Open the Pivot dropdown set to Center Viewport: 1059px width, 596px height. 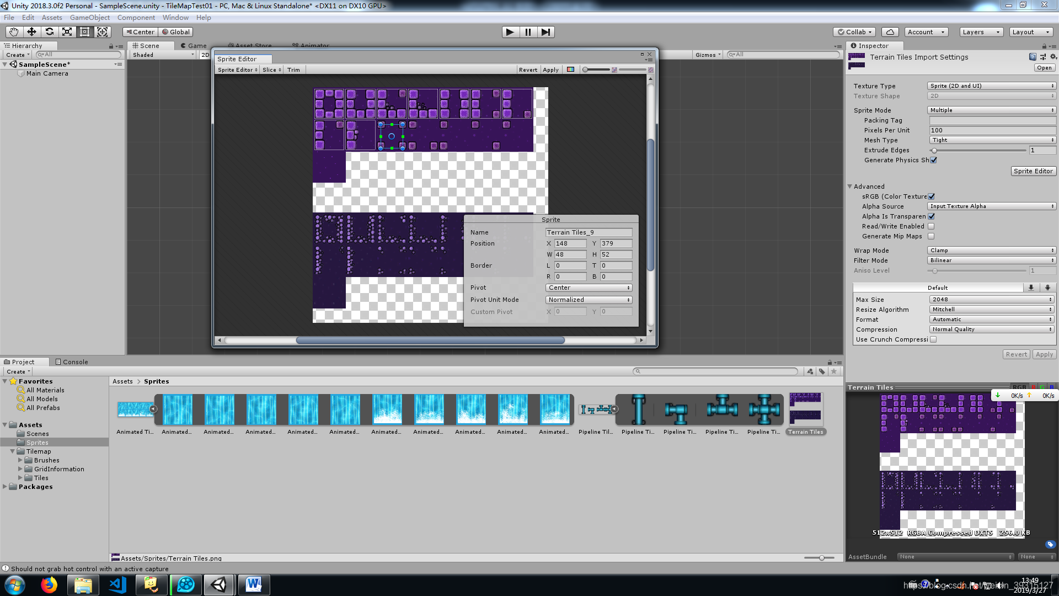589,288
